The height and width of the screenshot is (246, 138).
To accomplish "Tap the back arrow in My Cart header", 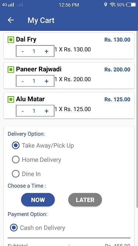I will point(11,20).
